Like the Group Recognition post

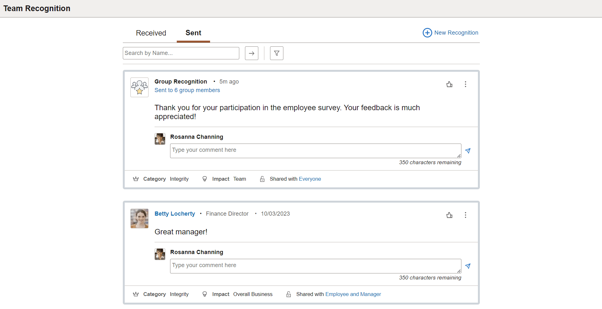449,84
